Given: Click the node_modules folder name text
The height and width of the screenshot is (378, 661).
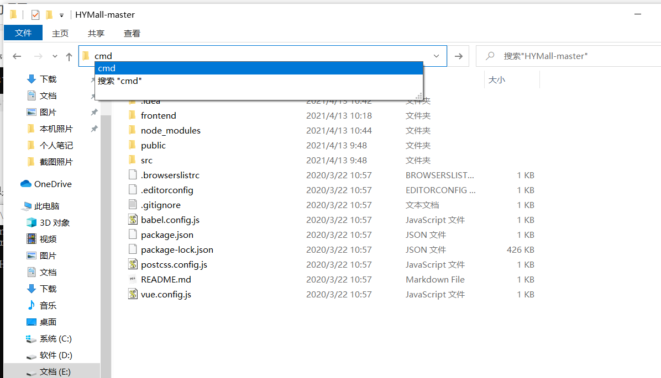Looking at the screenshot, I should click(171, 130).
